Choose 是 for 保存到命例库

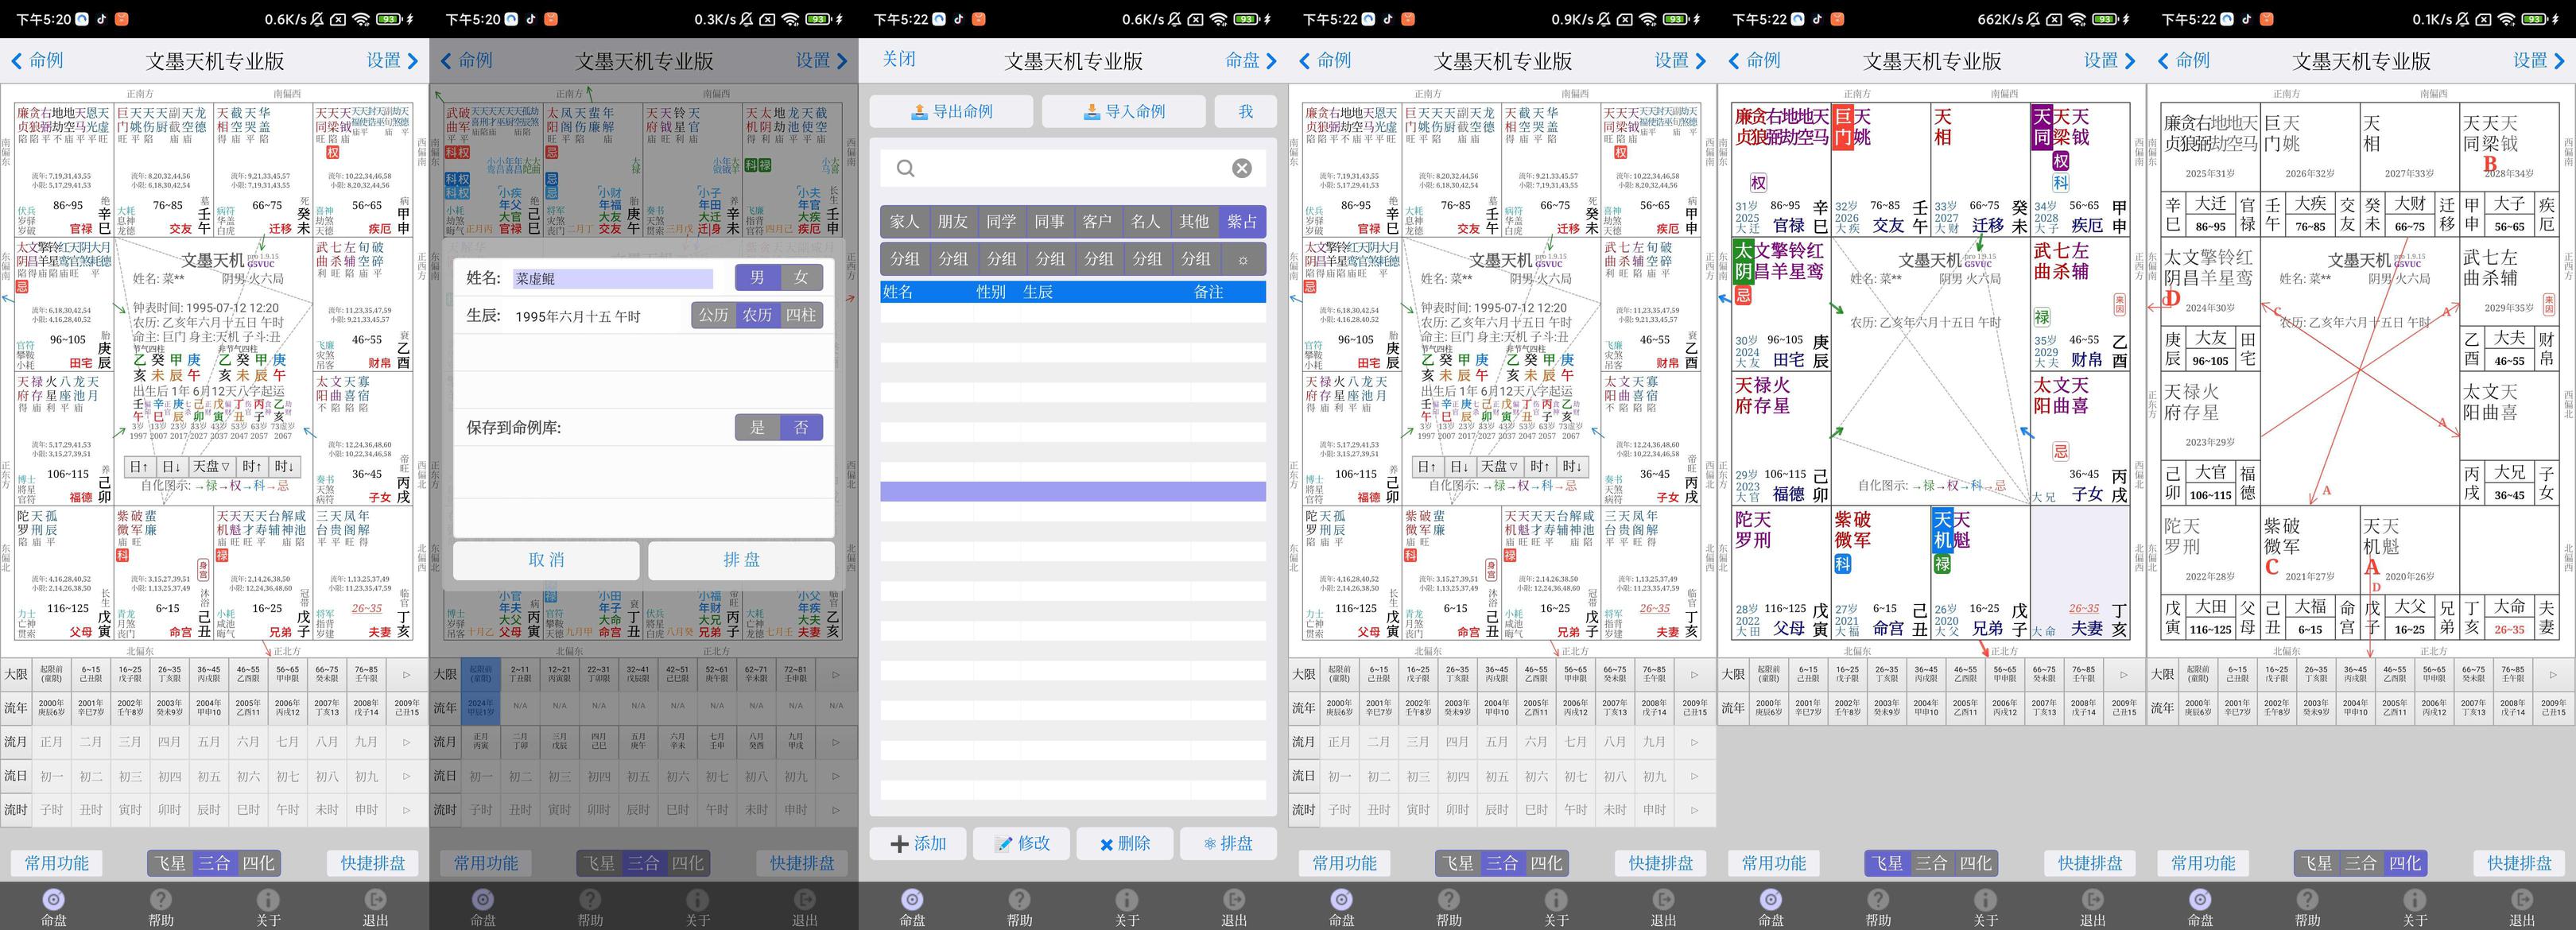(x=757, y=427)
